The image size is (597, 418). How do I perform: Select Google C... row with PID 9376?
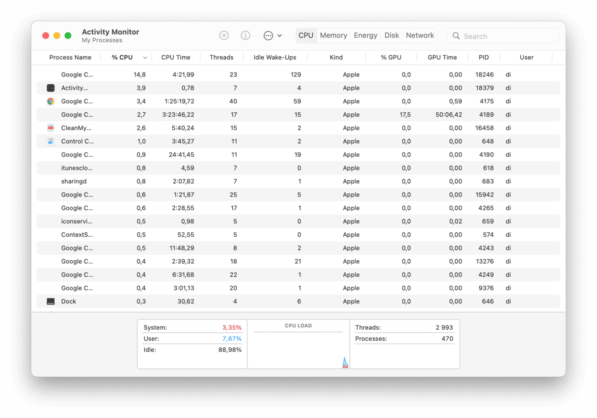tap(298, 288)
